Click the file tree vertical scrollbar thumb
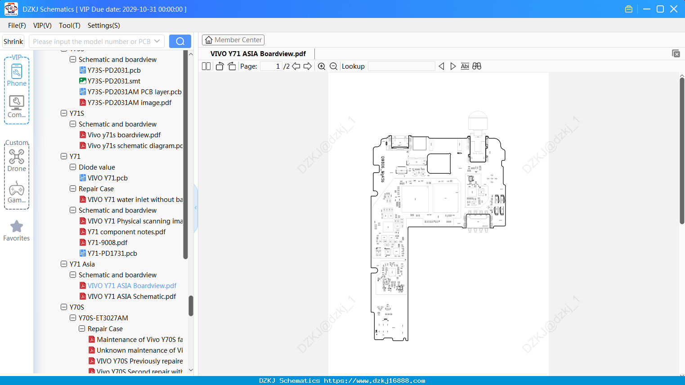This screenshot has width=685, height=385. coord(191,306)
